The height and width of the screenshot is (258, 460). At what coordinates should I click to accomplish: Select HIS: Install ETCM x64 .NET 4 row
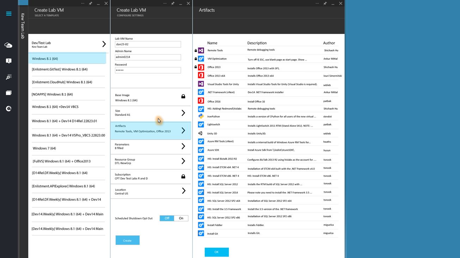[x=268, y=168]
